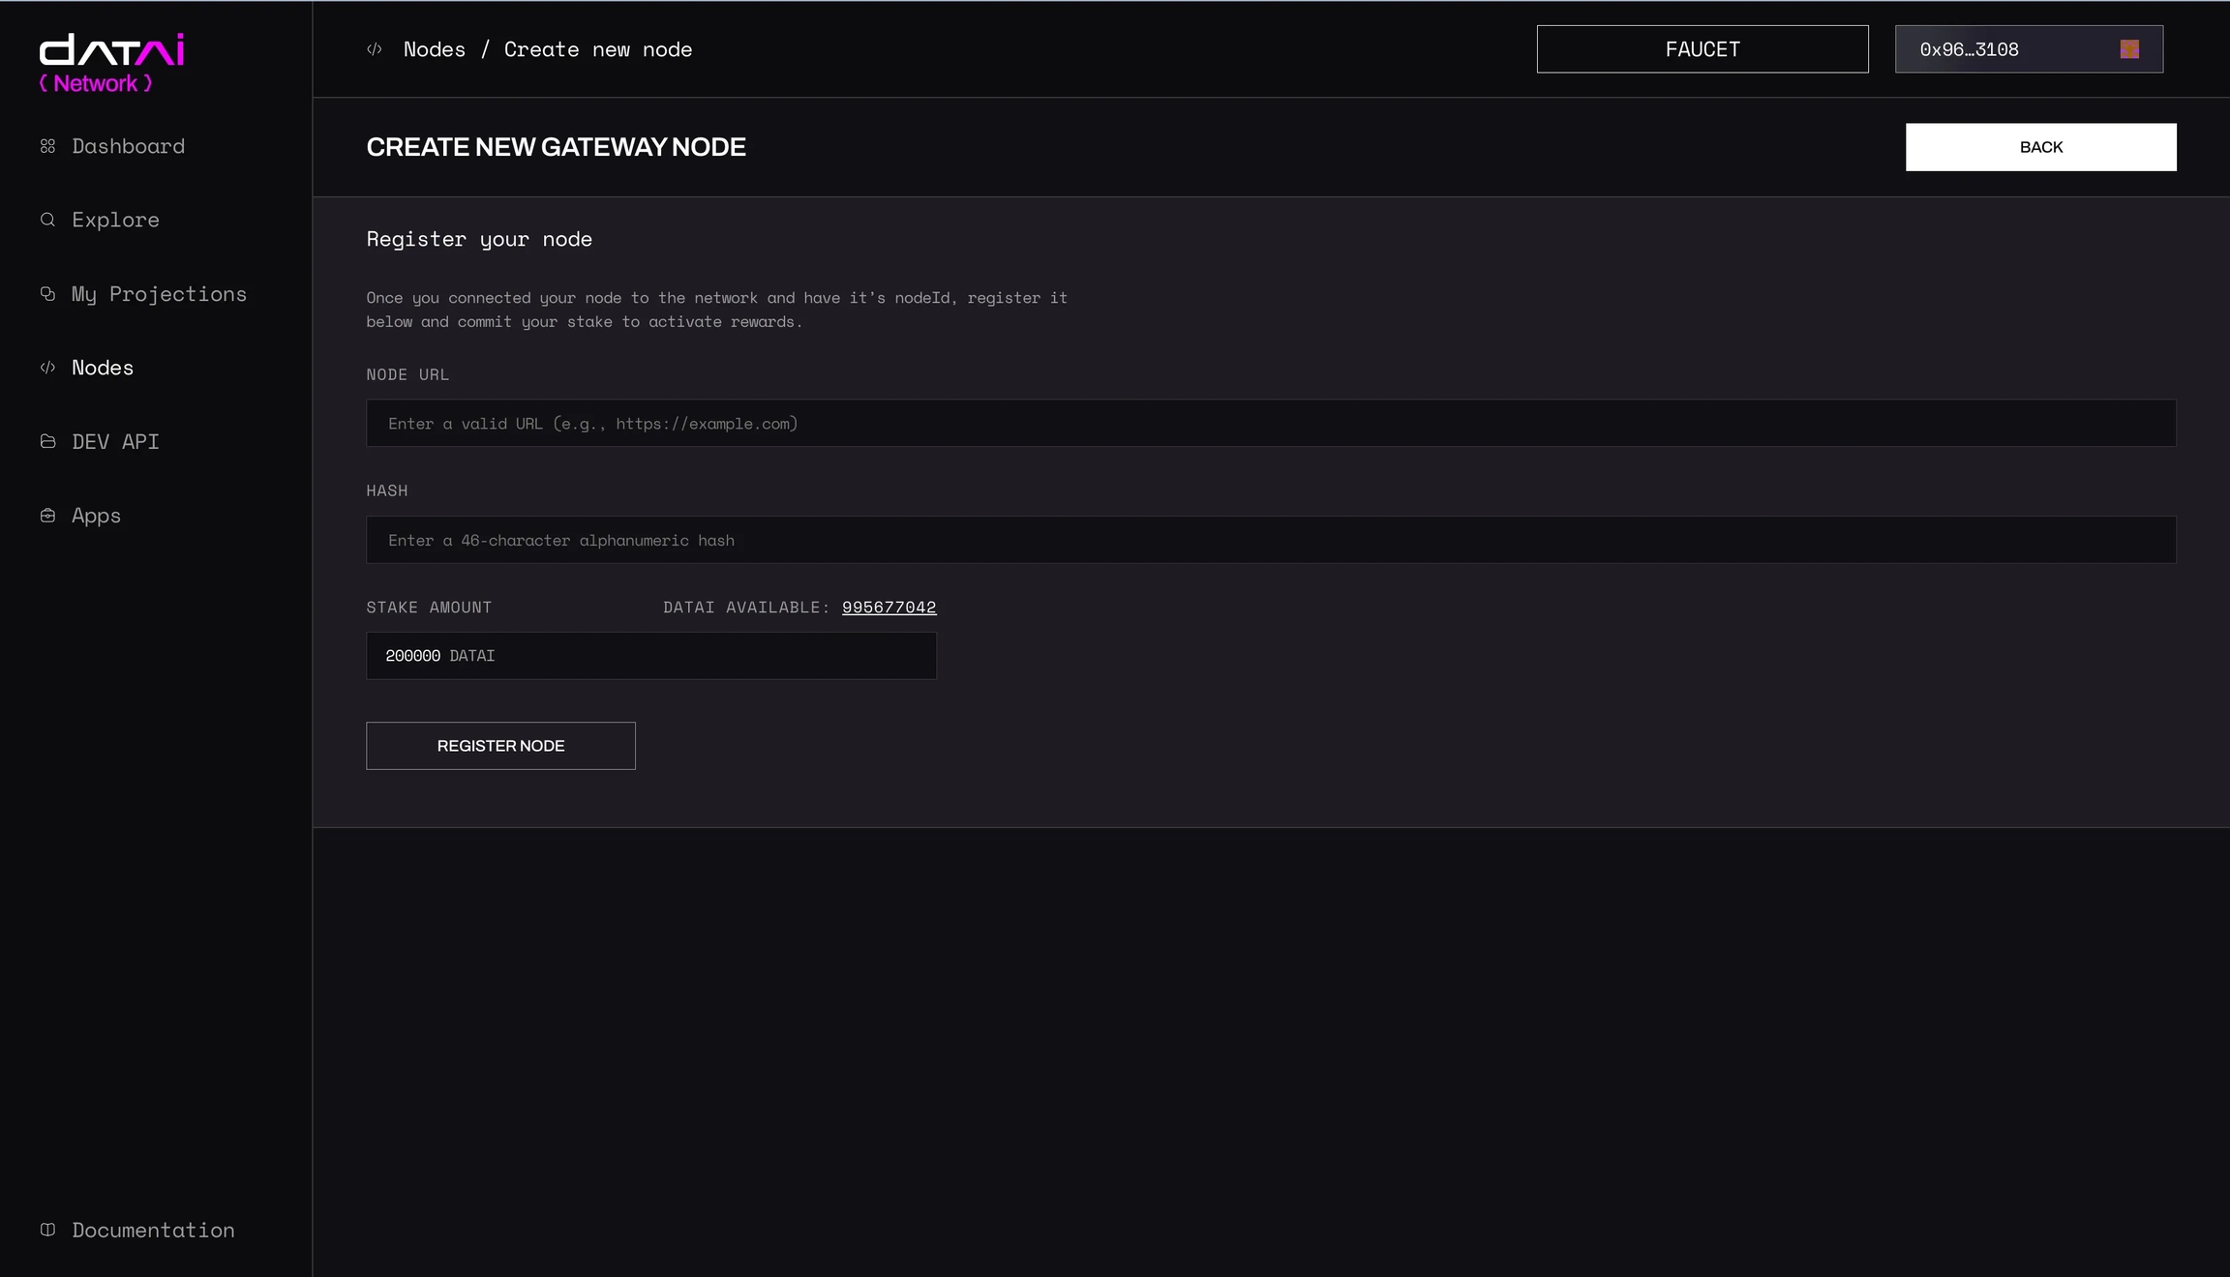This screenshot has width=2230, height=1277.
Task: Click the Explore magnifier icon
Action: pos(47,220)
